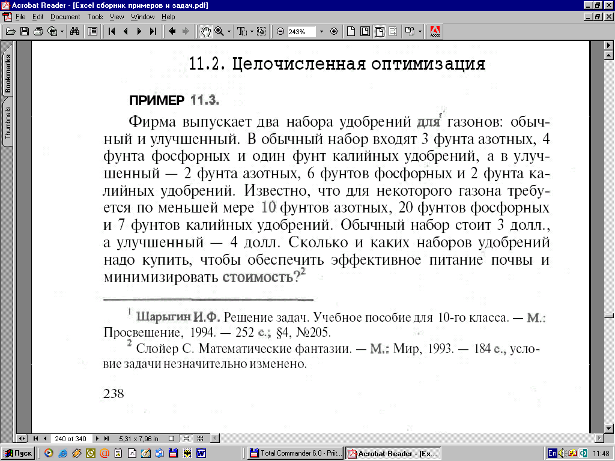Click the vertical scrollbar down arrow
The height and width of the screenshot is (461, 615).
coord(609,429)
